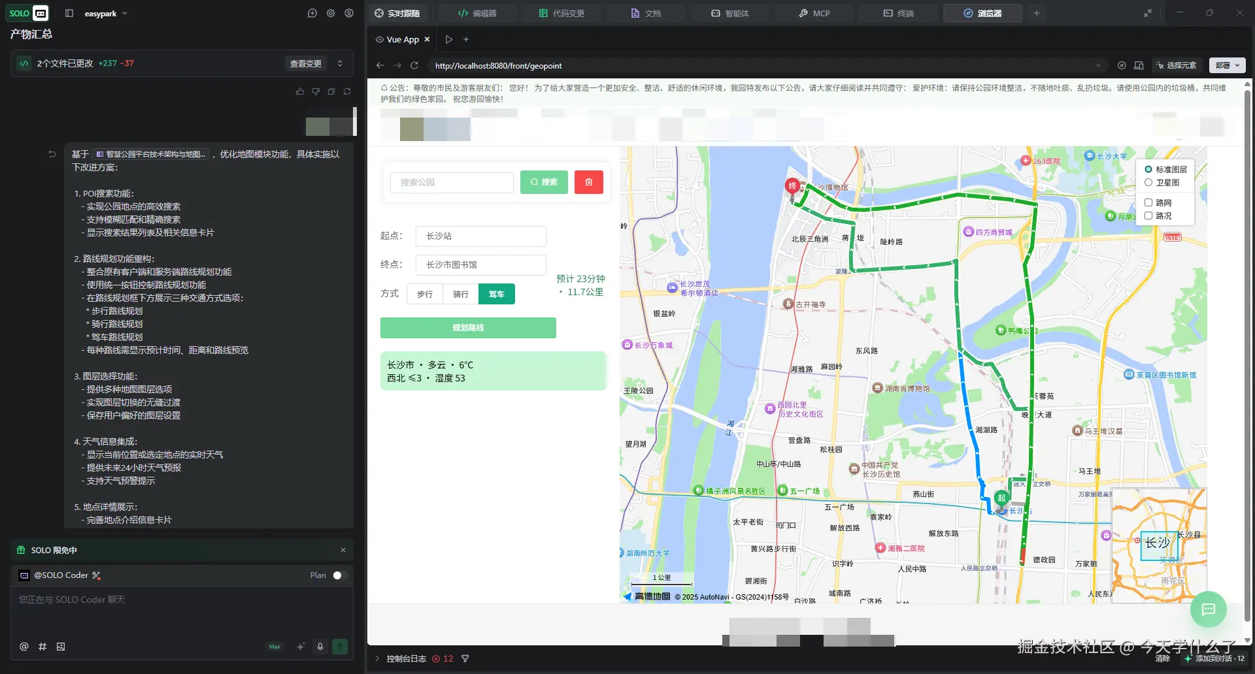Image resolution: width=1255 pixels, height=674 pixels.
Task: Select the 标准图层 radio button
Action: (1148, 169)
